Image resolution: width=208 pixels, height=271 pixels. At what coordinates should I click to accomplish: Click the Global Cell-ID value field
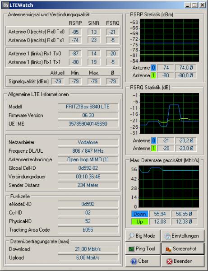coord(88,168)
